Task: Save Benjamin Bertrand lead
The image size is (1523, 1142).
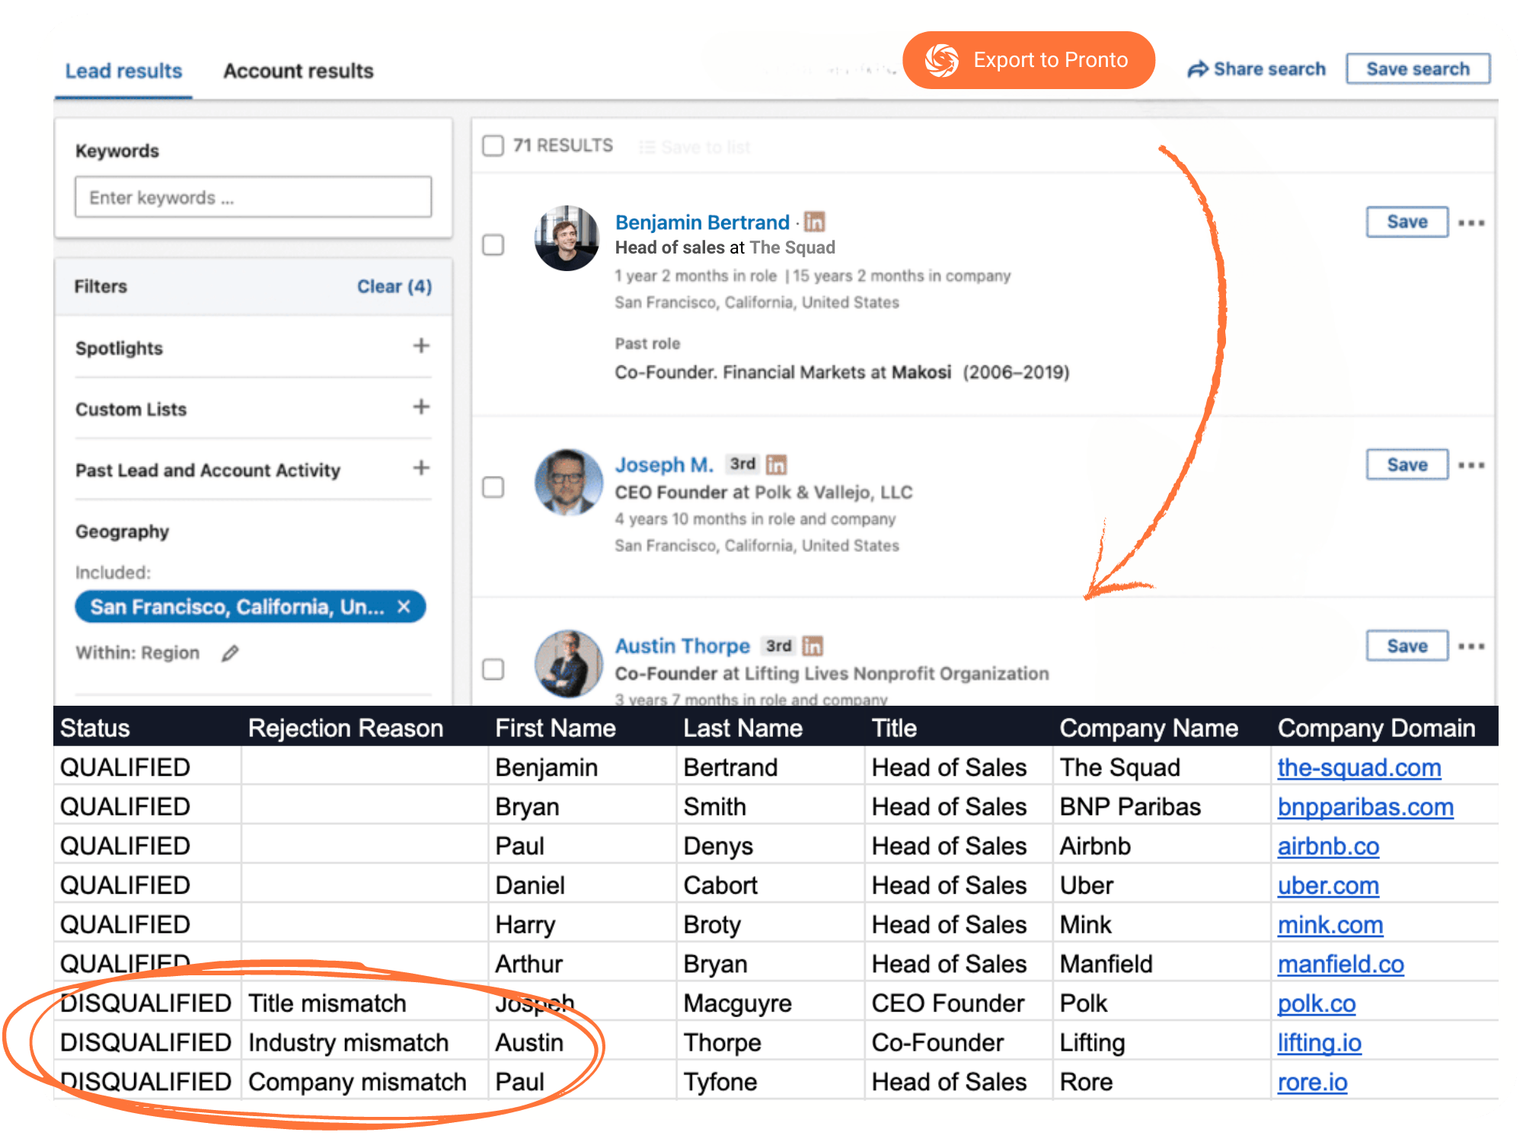Action: tap(1407, 222)
